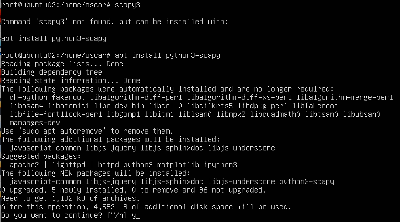Click the 'Reading package lists... Done' line

click(x=62, y=64)
